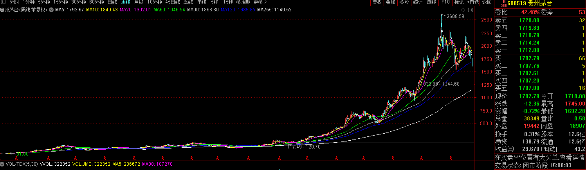Open the 多周期 multi-period view
This screenshot has width=586, height=170.
coord(243,2)
